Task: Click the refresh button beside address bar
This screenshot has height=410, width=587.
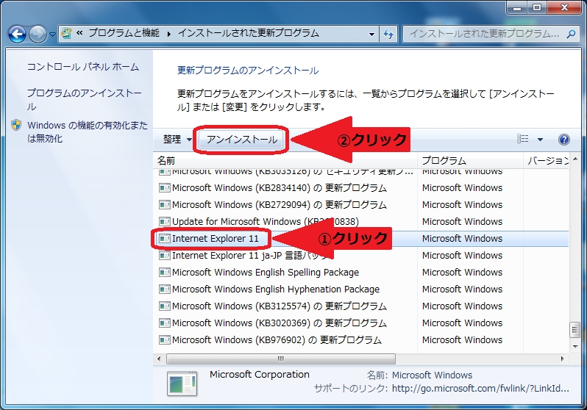Action: pyautogui.click(x=388, y=34)
